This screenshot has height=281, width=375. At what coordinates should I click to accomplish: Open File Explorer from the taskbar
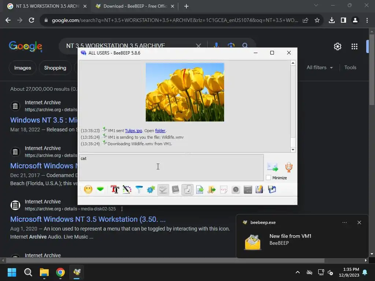[x=44, y=272]
